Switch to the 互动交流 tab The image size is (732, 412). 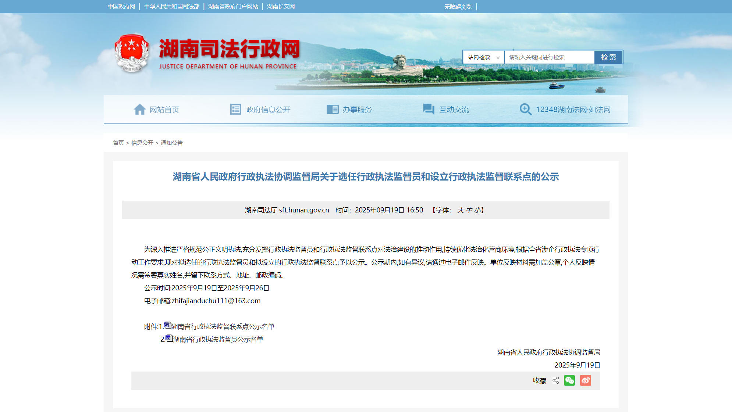pos(455,109)
